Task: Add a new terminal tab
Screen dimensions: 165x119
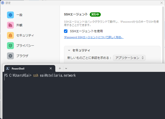Action: 60,68
